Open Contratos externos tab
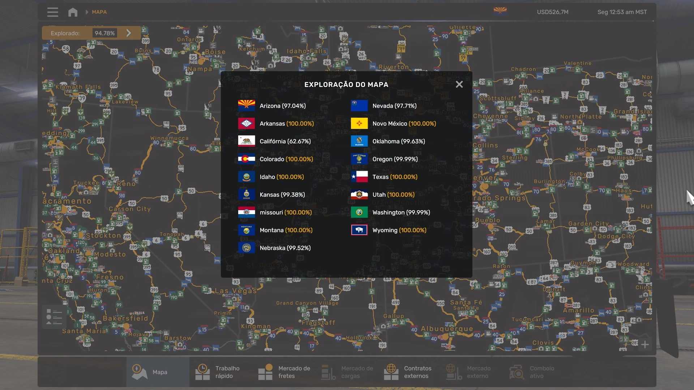 (406, 372)
